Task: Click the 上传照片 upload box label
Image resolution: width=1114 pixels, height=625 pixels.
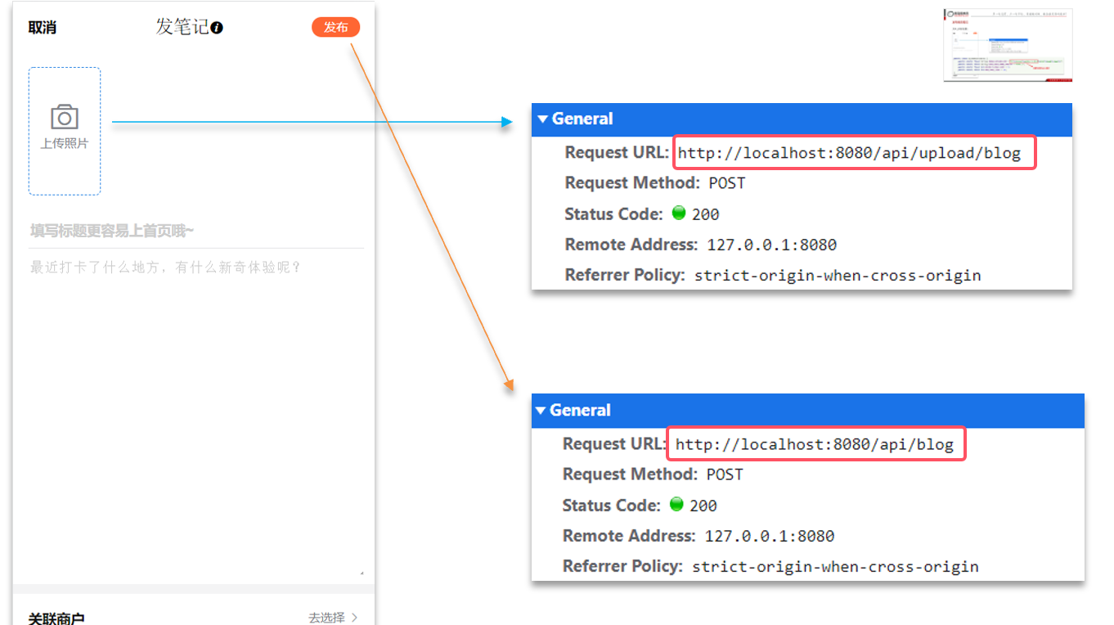Action: [x=65, y=143]
